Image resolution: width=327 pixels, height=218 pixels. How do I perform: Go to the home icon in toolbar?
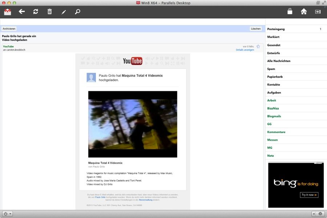click(304, 12)
